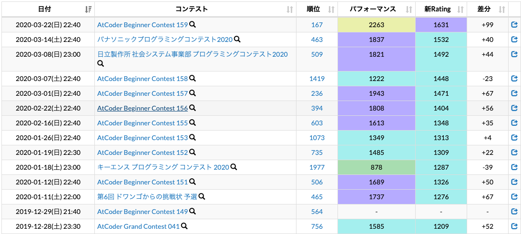Click share icon in the キーエンス contest row

514,167
